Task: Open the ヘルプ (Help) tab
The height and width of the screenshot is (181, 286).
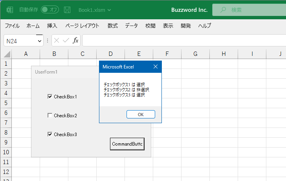Action: coord(205,26)
